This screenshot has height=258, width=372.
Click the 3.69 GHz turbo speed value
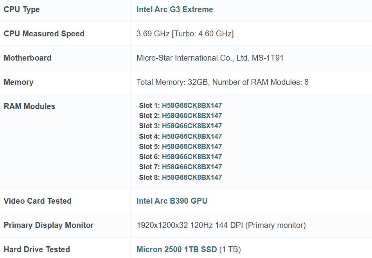[x=185, y=34]
